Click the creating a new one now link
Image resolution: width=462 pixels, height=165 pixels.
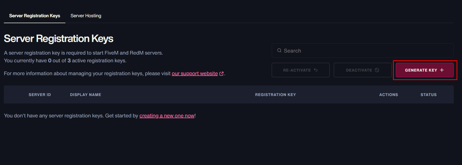(x=167, y=116)
